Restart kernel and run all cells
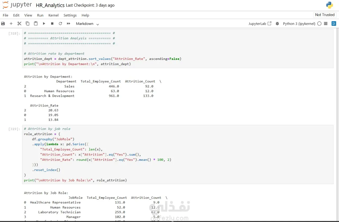The image size is (339, 222). tap(69, 24)
